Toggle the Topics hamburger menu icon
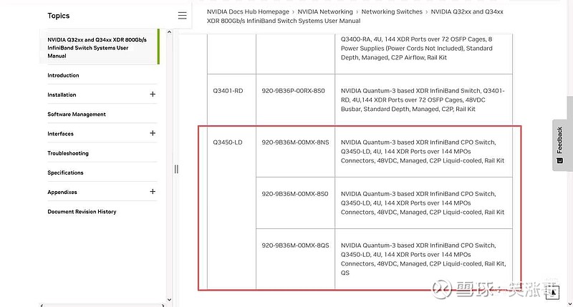Viewport: 573px width, 307px height. 182,15
